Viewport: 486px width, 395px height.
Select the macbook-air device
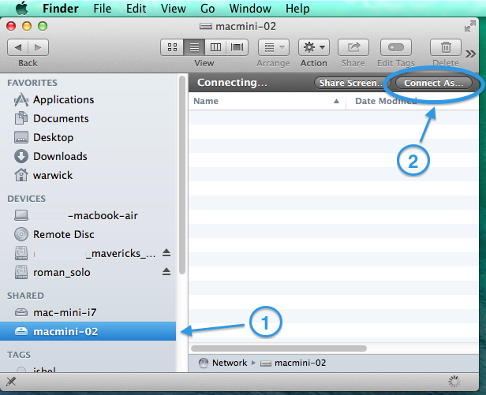[x=88, y=215]
